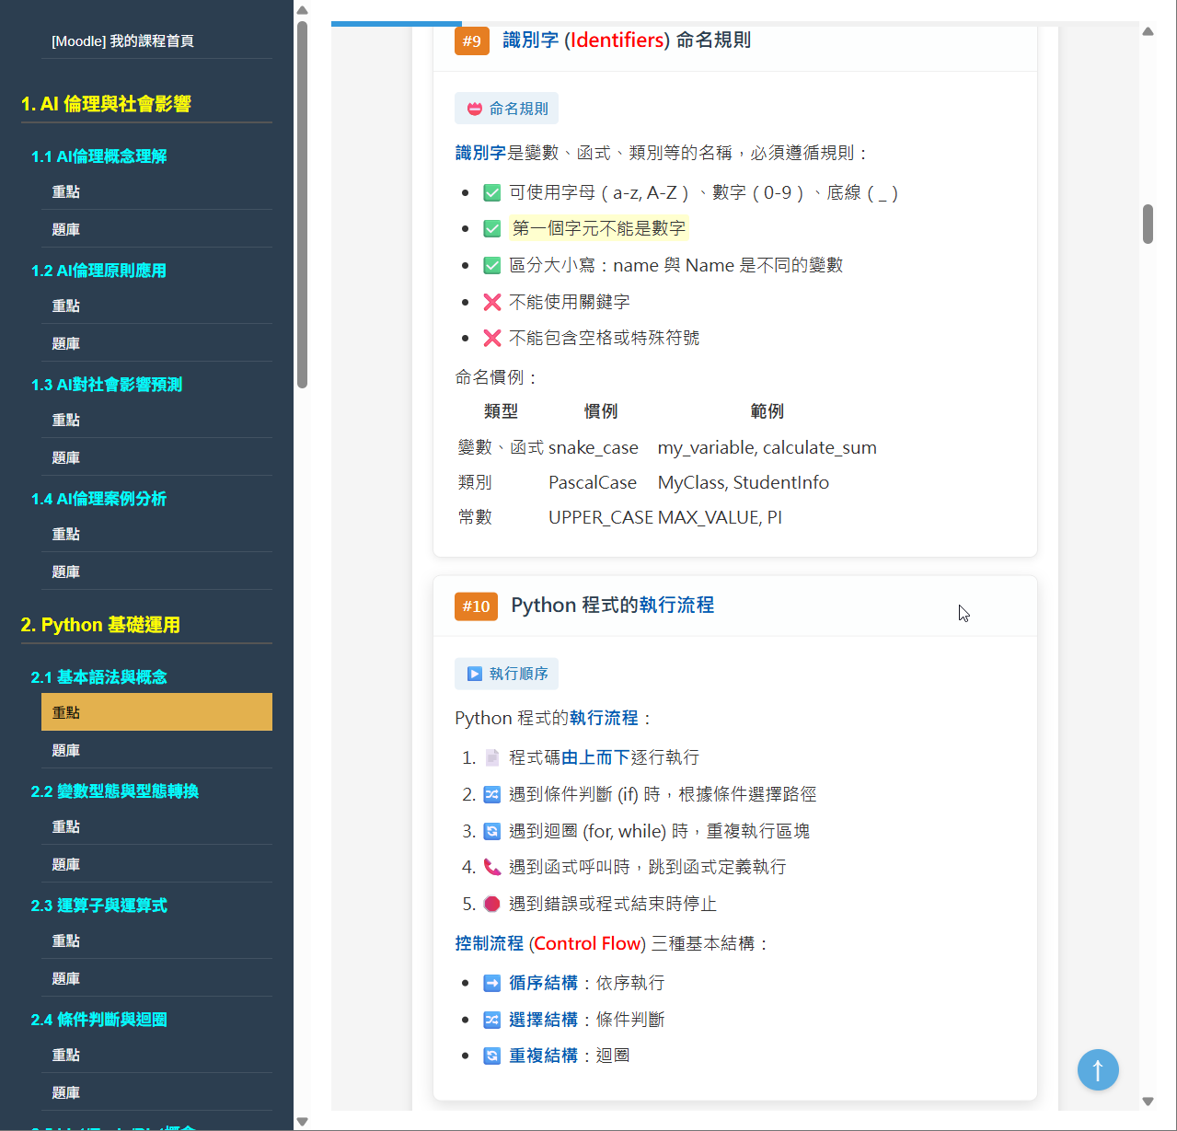Click shuffle icon beside 選擇結構

click(492, 1020)
